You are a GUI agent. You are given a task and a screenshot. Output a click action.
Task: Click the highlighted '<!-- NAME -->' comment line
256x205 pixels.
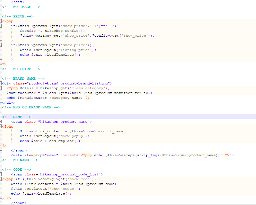[x=17, y=117]
